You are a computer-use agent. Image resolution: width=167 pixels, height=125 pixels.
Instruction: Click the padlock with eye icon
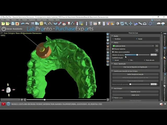pos(112,23)
